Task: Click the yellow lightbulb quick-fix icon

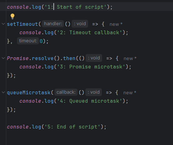Action: pos(12,16)
